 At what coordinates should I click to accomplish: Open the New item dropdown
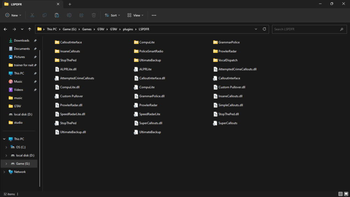tap(13, 15)
